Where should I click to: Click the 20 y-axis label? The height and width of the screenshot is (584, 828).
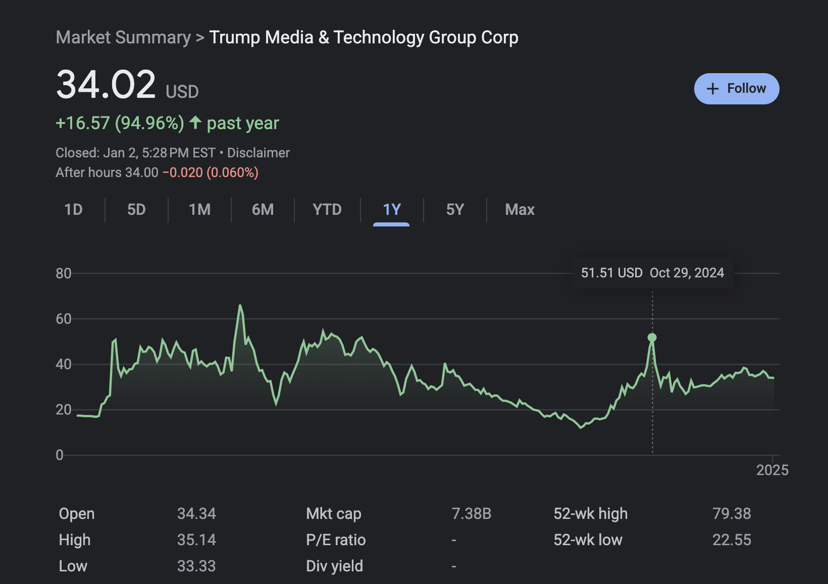pos(64,410)
